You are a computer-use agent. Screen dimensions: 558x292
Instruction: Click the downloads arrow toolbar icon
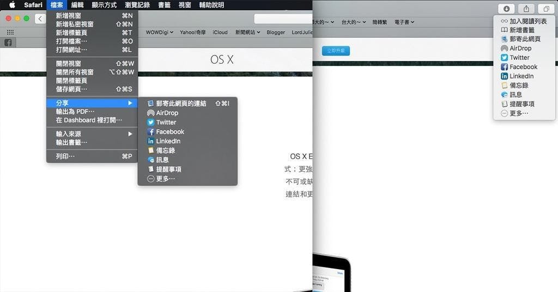(x=506, y=9)
